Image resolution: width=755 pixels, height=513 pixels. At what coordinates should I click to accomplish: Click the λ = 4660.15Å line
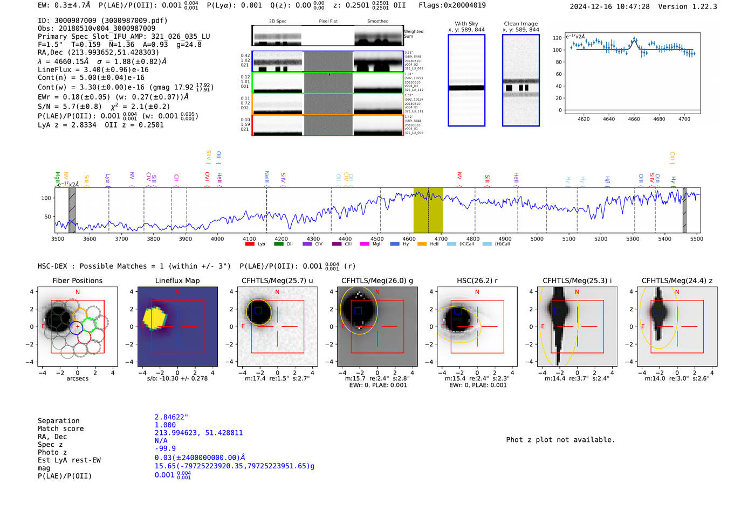[x=102, y=61]
